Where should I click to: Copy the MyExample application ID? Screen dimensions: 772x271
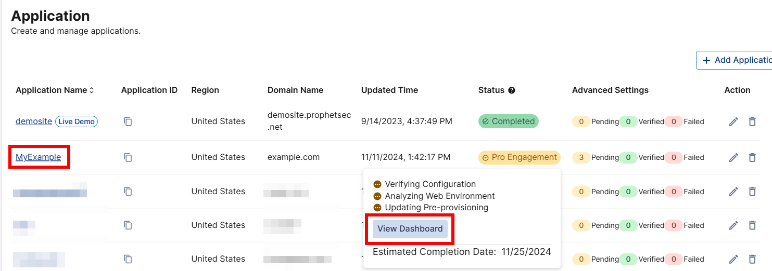click(128, 157)
